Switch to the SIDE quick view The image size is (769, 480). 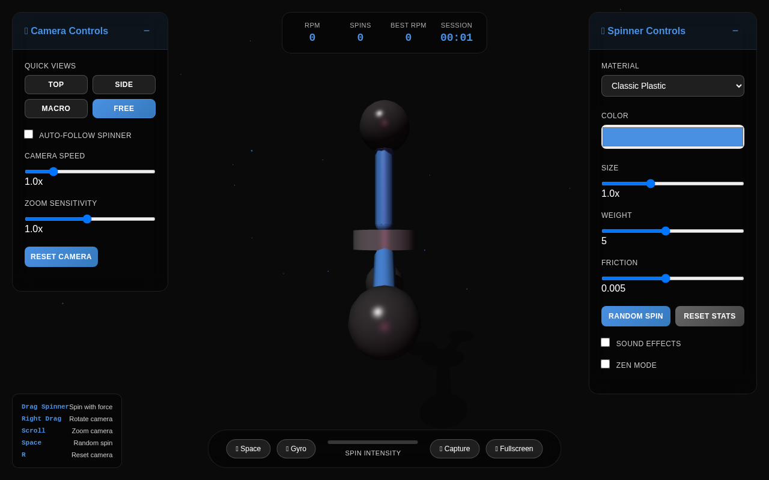click(x=124, y=85)
